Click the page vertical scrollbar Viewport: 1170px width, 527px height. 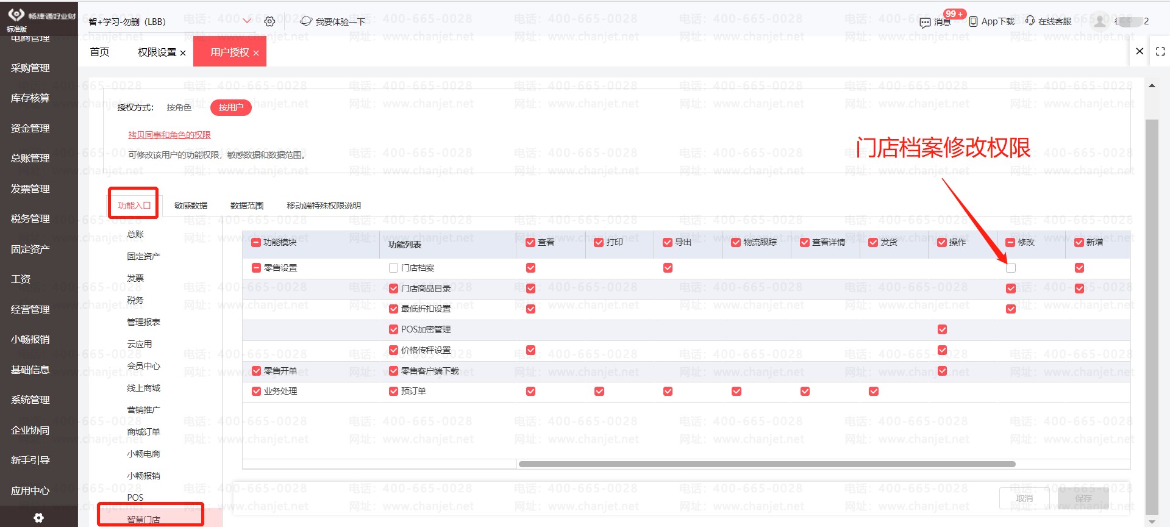pyautogui.click(x=1152, y=317)
